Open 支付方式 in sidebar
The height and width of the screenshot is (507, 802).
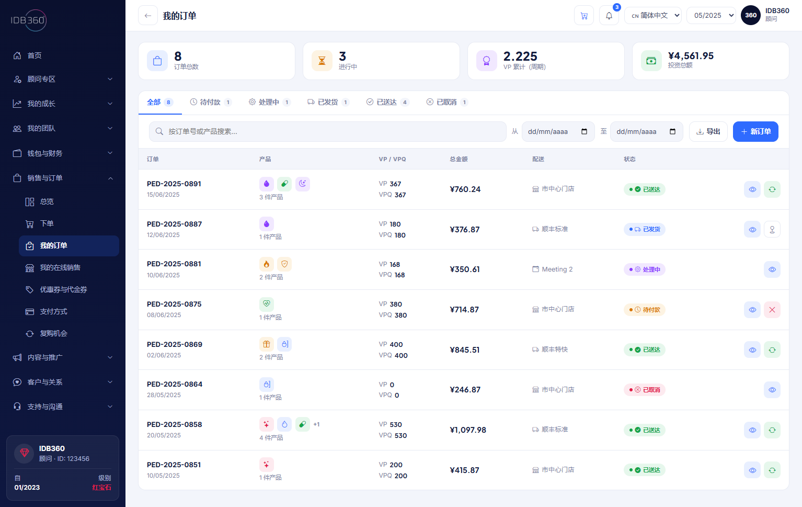click(x=69, y=311)
